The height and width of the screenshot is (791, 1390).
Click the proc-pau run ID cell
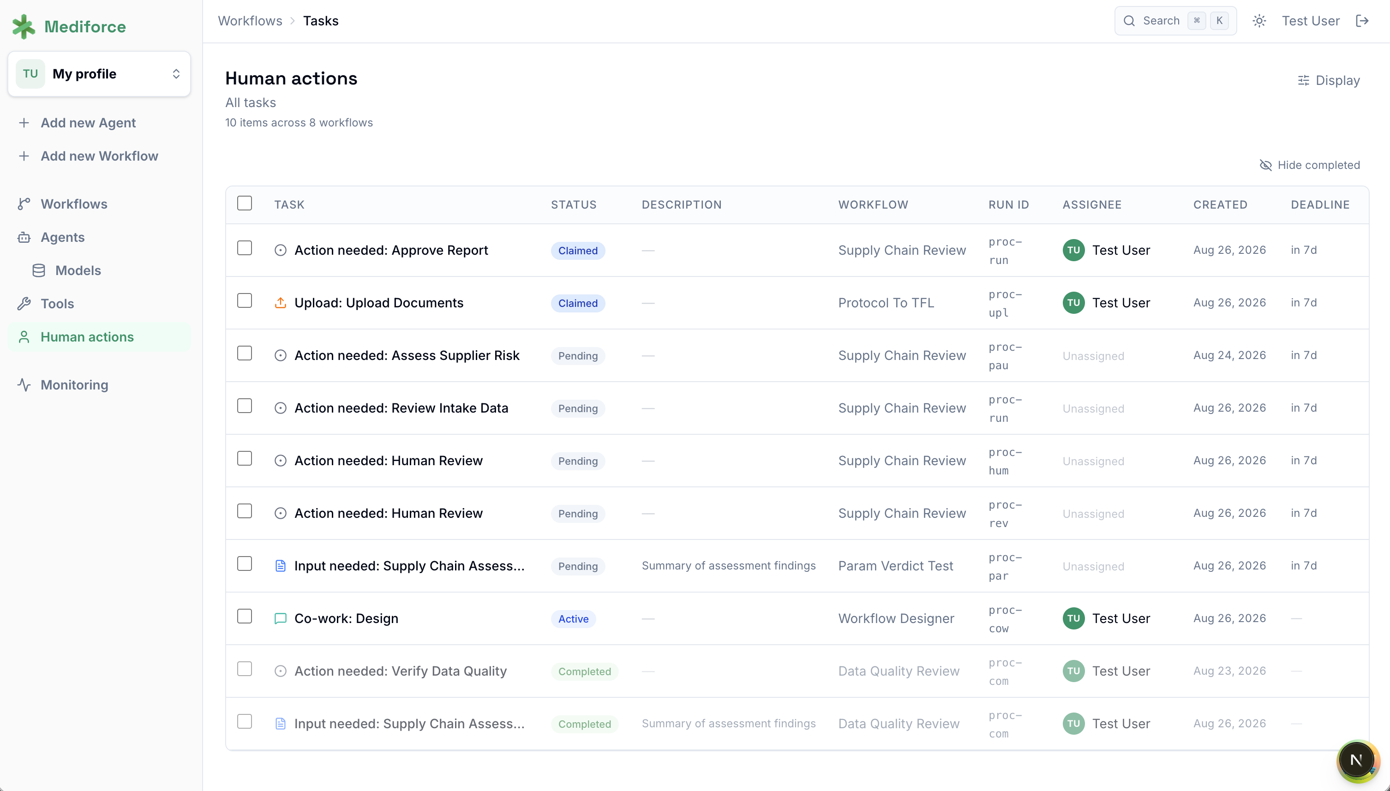click(x=1005, y=356)
